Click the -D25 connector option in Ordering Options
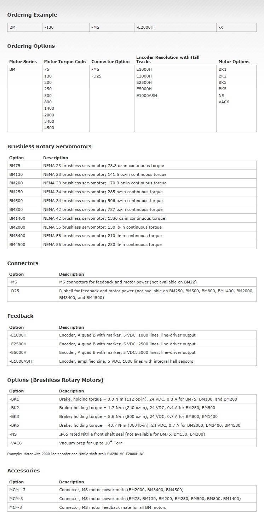The height and width of the screenshot is (523, 264). coord(96,76)
